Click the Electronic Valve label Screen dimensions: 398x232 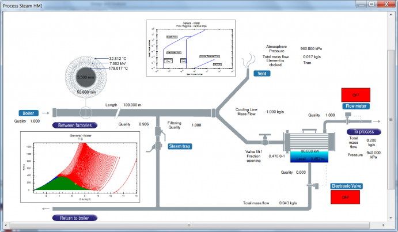(x=347, y=186)
